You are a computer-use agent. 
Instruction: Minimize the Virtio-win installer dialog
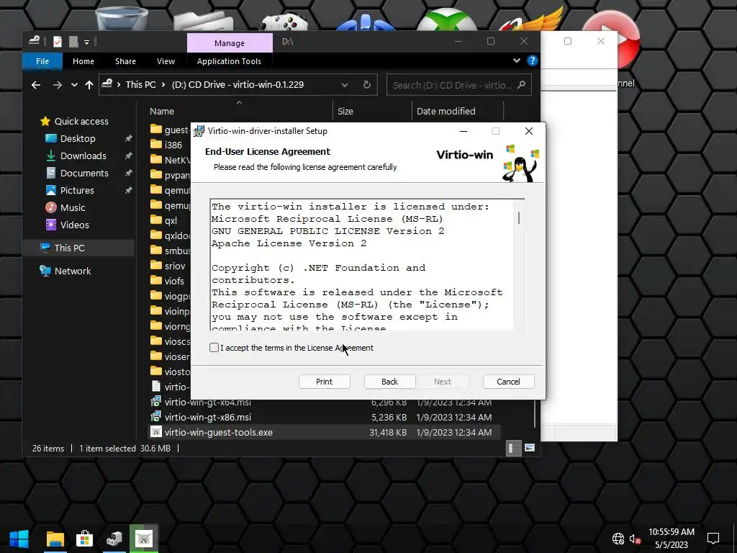(464, 131)
